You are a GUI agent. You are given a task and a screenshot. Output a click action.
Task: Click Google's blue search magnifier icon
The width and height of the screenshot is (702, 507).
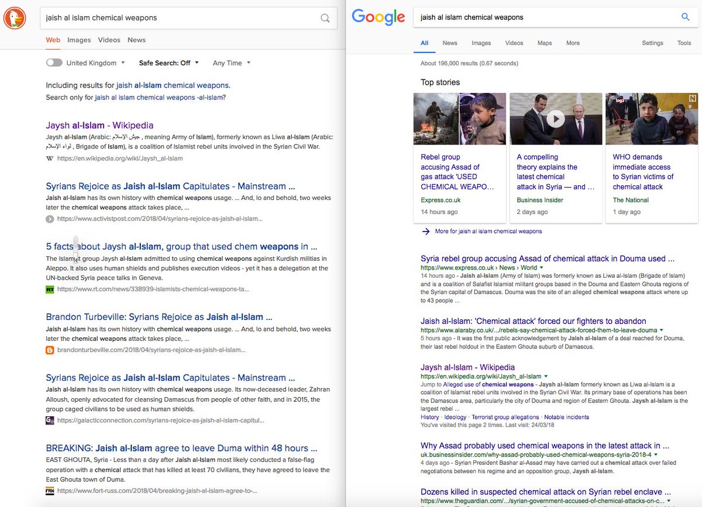point(686,17)
